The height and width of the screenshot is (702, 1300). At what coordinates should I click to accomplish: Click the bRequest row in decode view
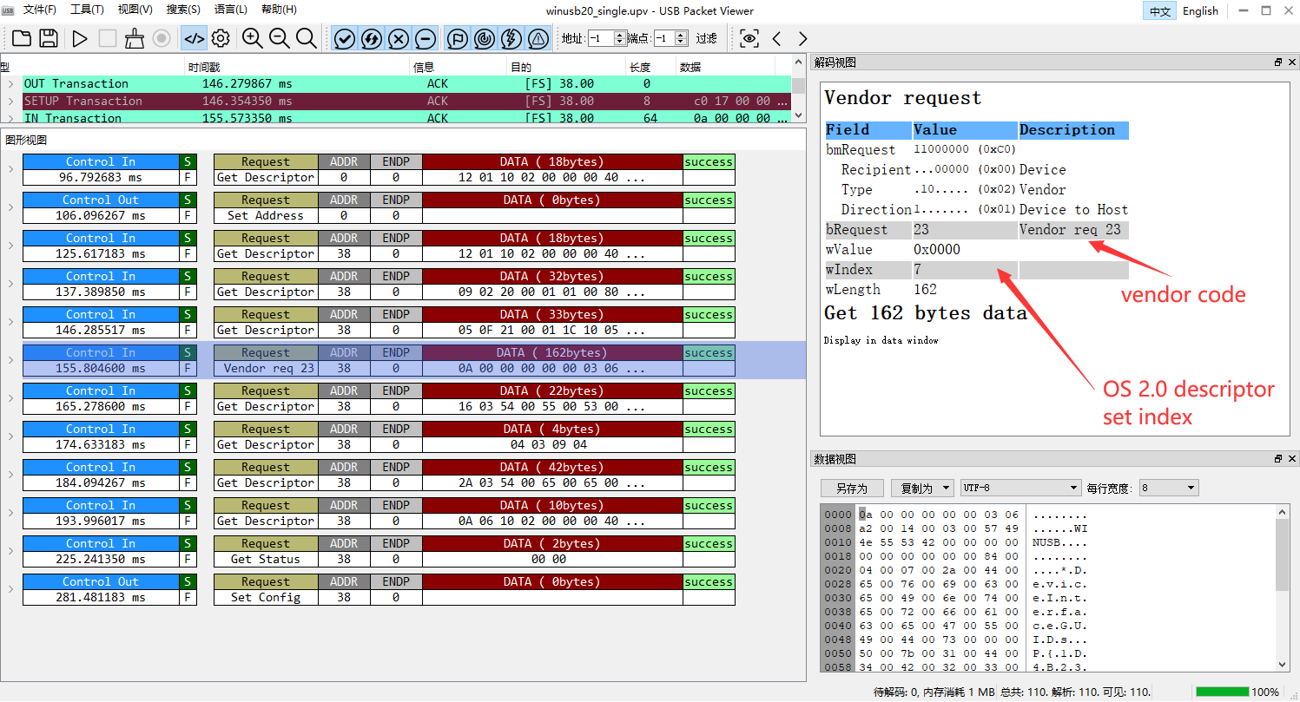point(977,230)
